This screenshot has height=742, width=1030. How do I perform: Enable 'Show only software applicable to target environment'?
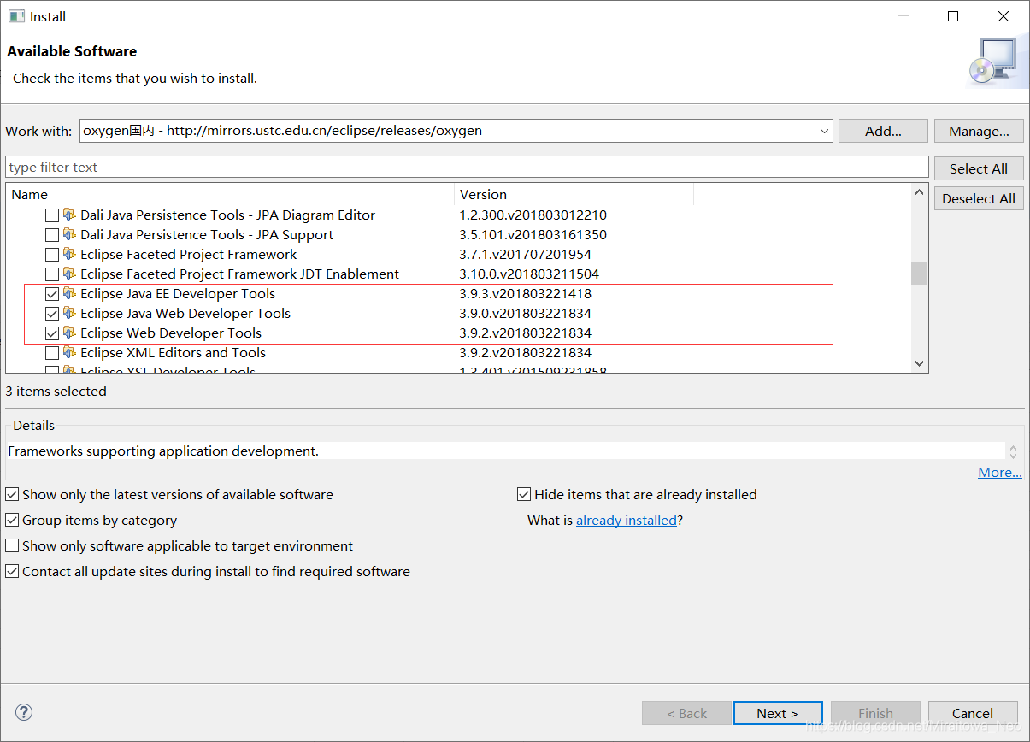pos(13,545)
